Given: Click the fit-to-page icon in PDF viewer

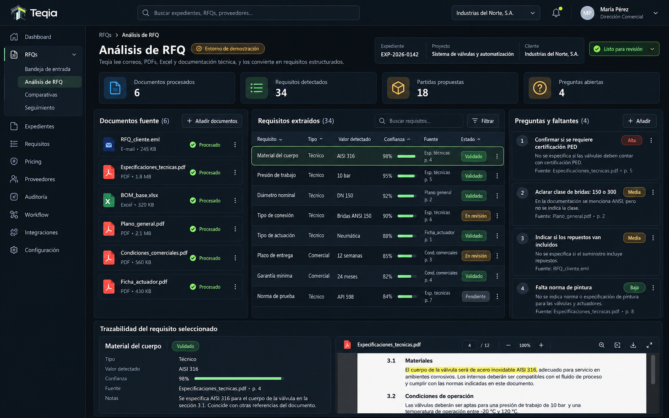Looking at the screenshot, I should coord(617,345).
